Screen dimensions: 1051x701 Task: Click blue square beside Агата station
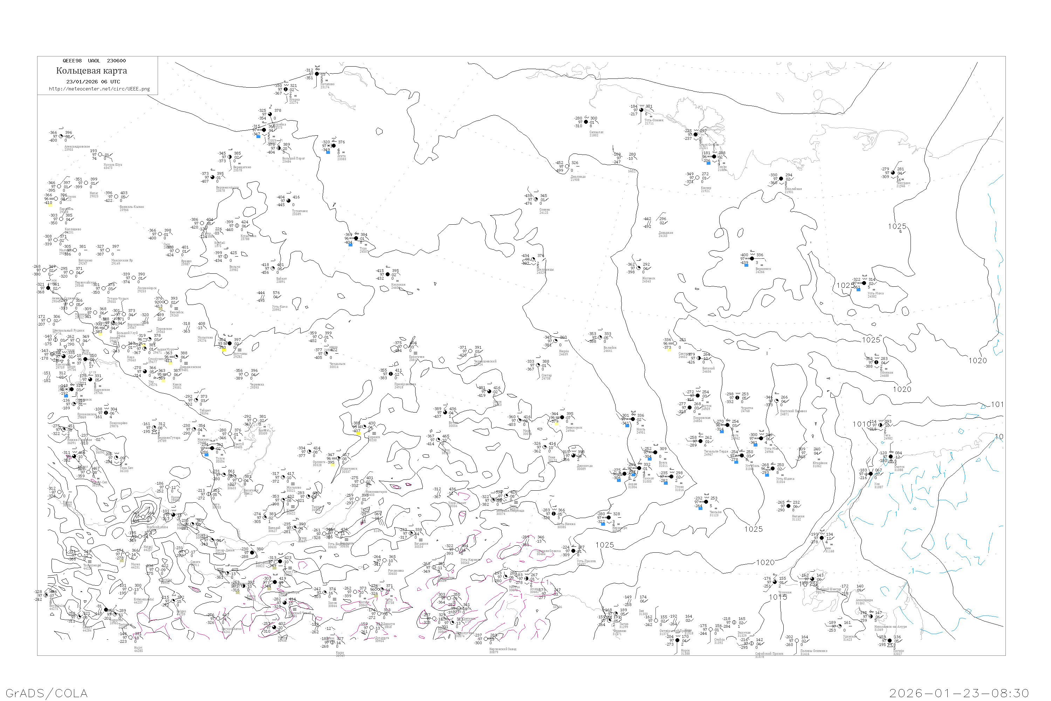(328, 152)
